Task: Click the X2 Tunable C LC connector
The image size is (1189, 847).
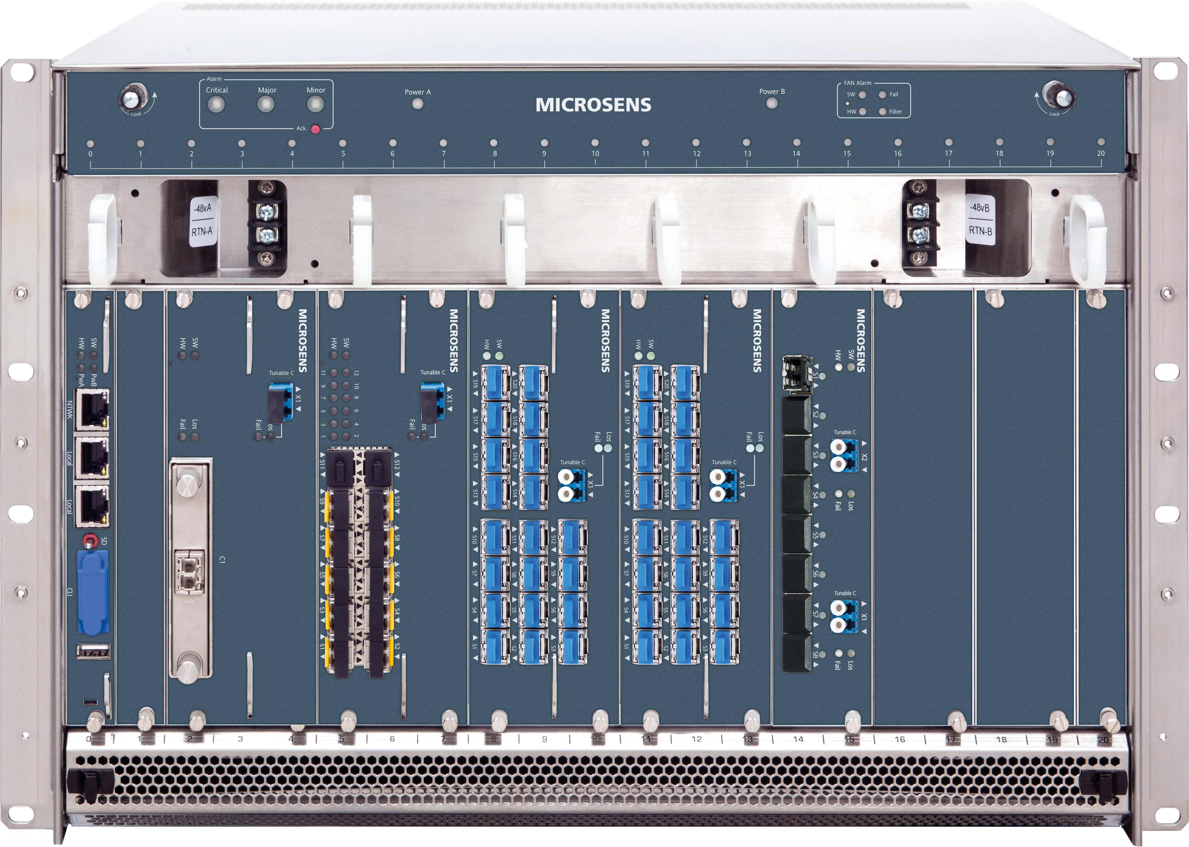Action: click(x=844, y=456)
